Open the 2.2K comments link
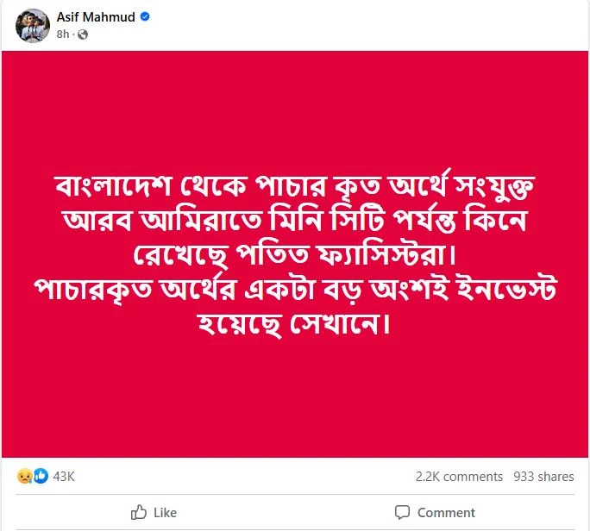The height and width of the screenshot is (531, 590). [x=458, y=476]
